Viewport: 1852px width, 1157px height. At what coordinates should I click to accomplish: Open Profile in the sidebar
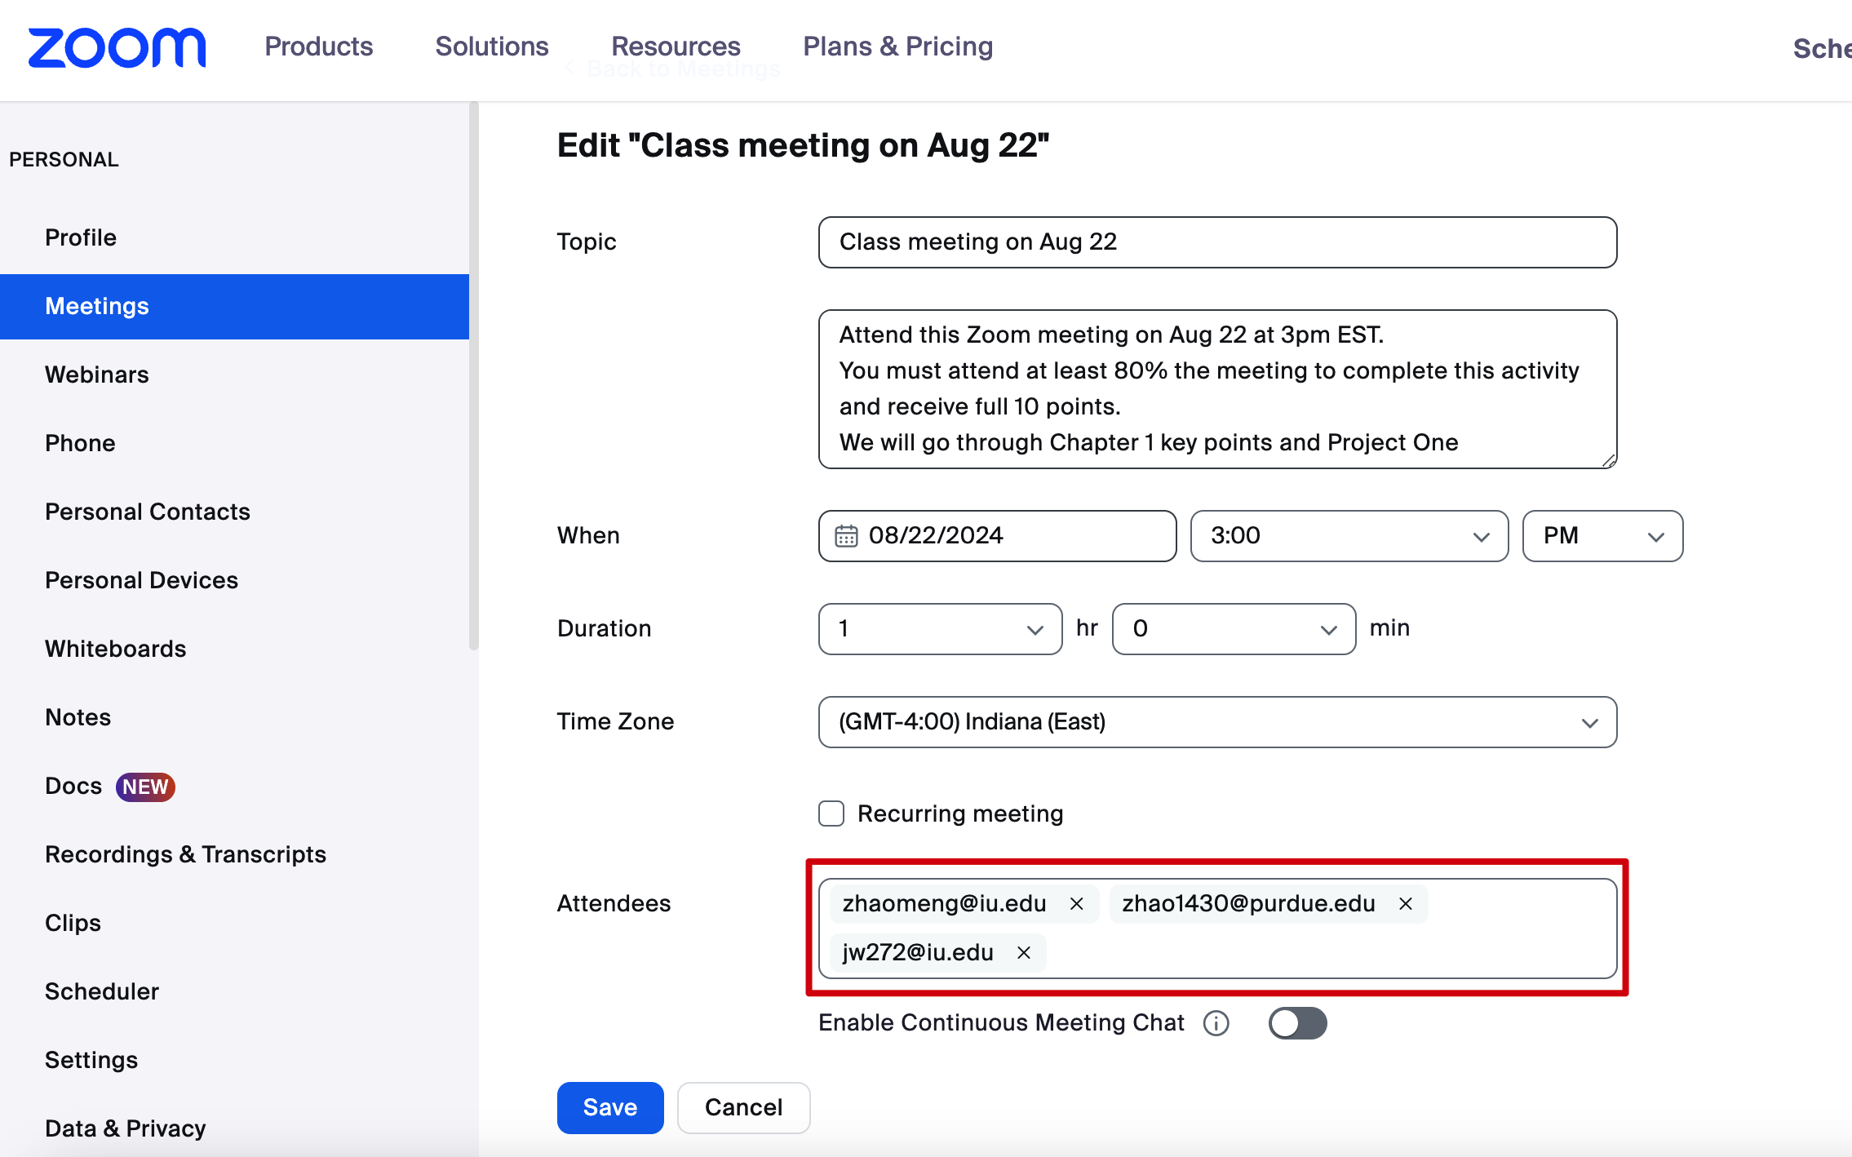81,237
